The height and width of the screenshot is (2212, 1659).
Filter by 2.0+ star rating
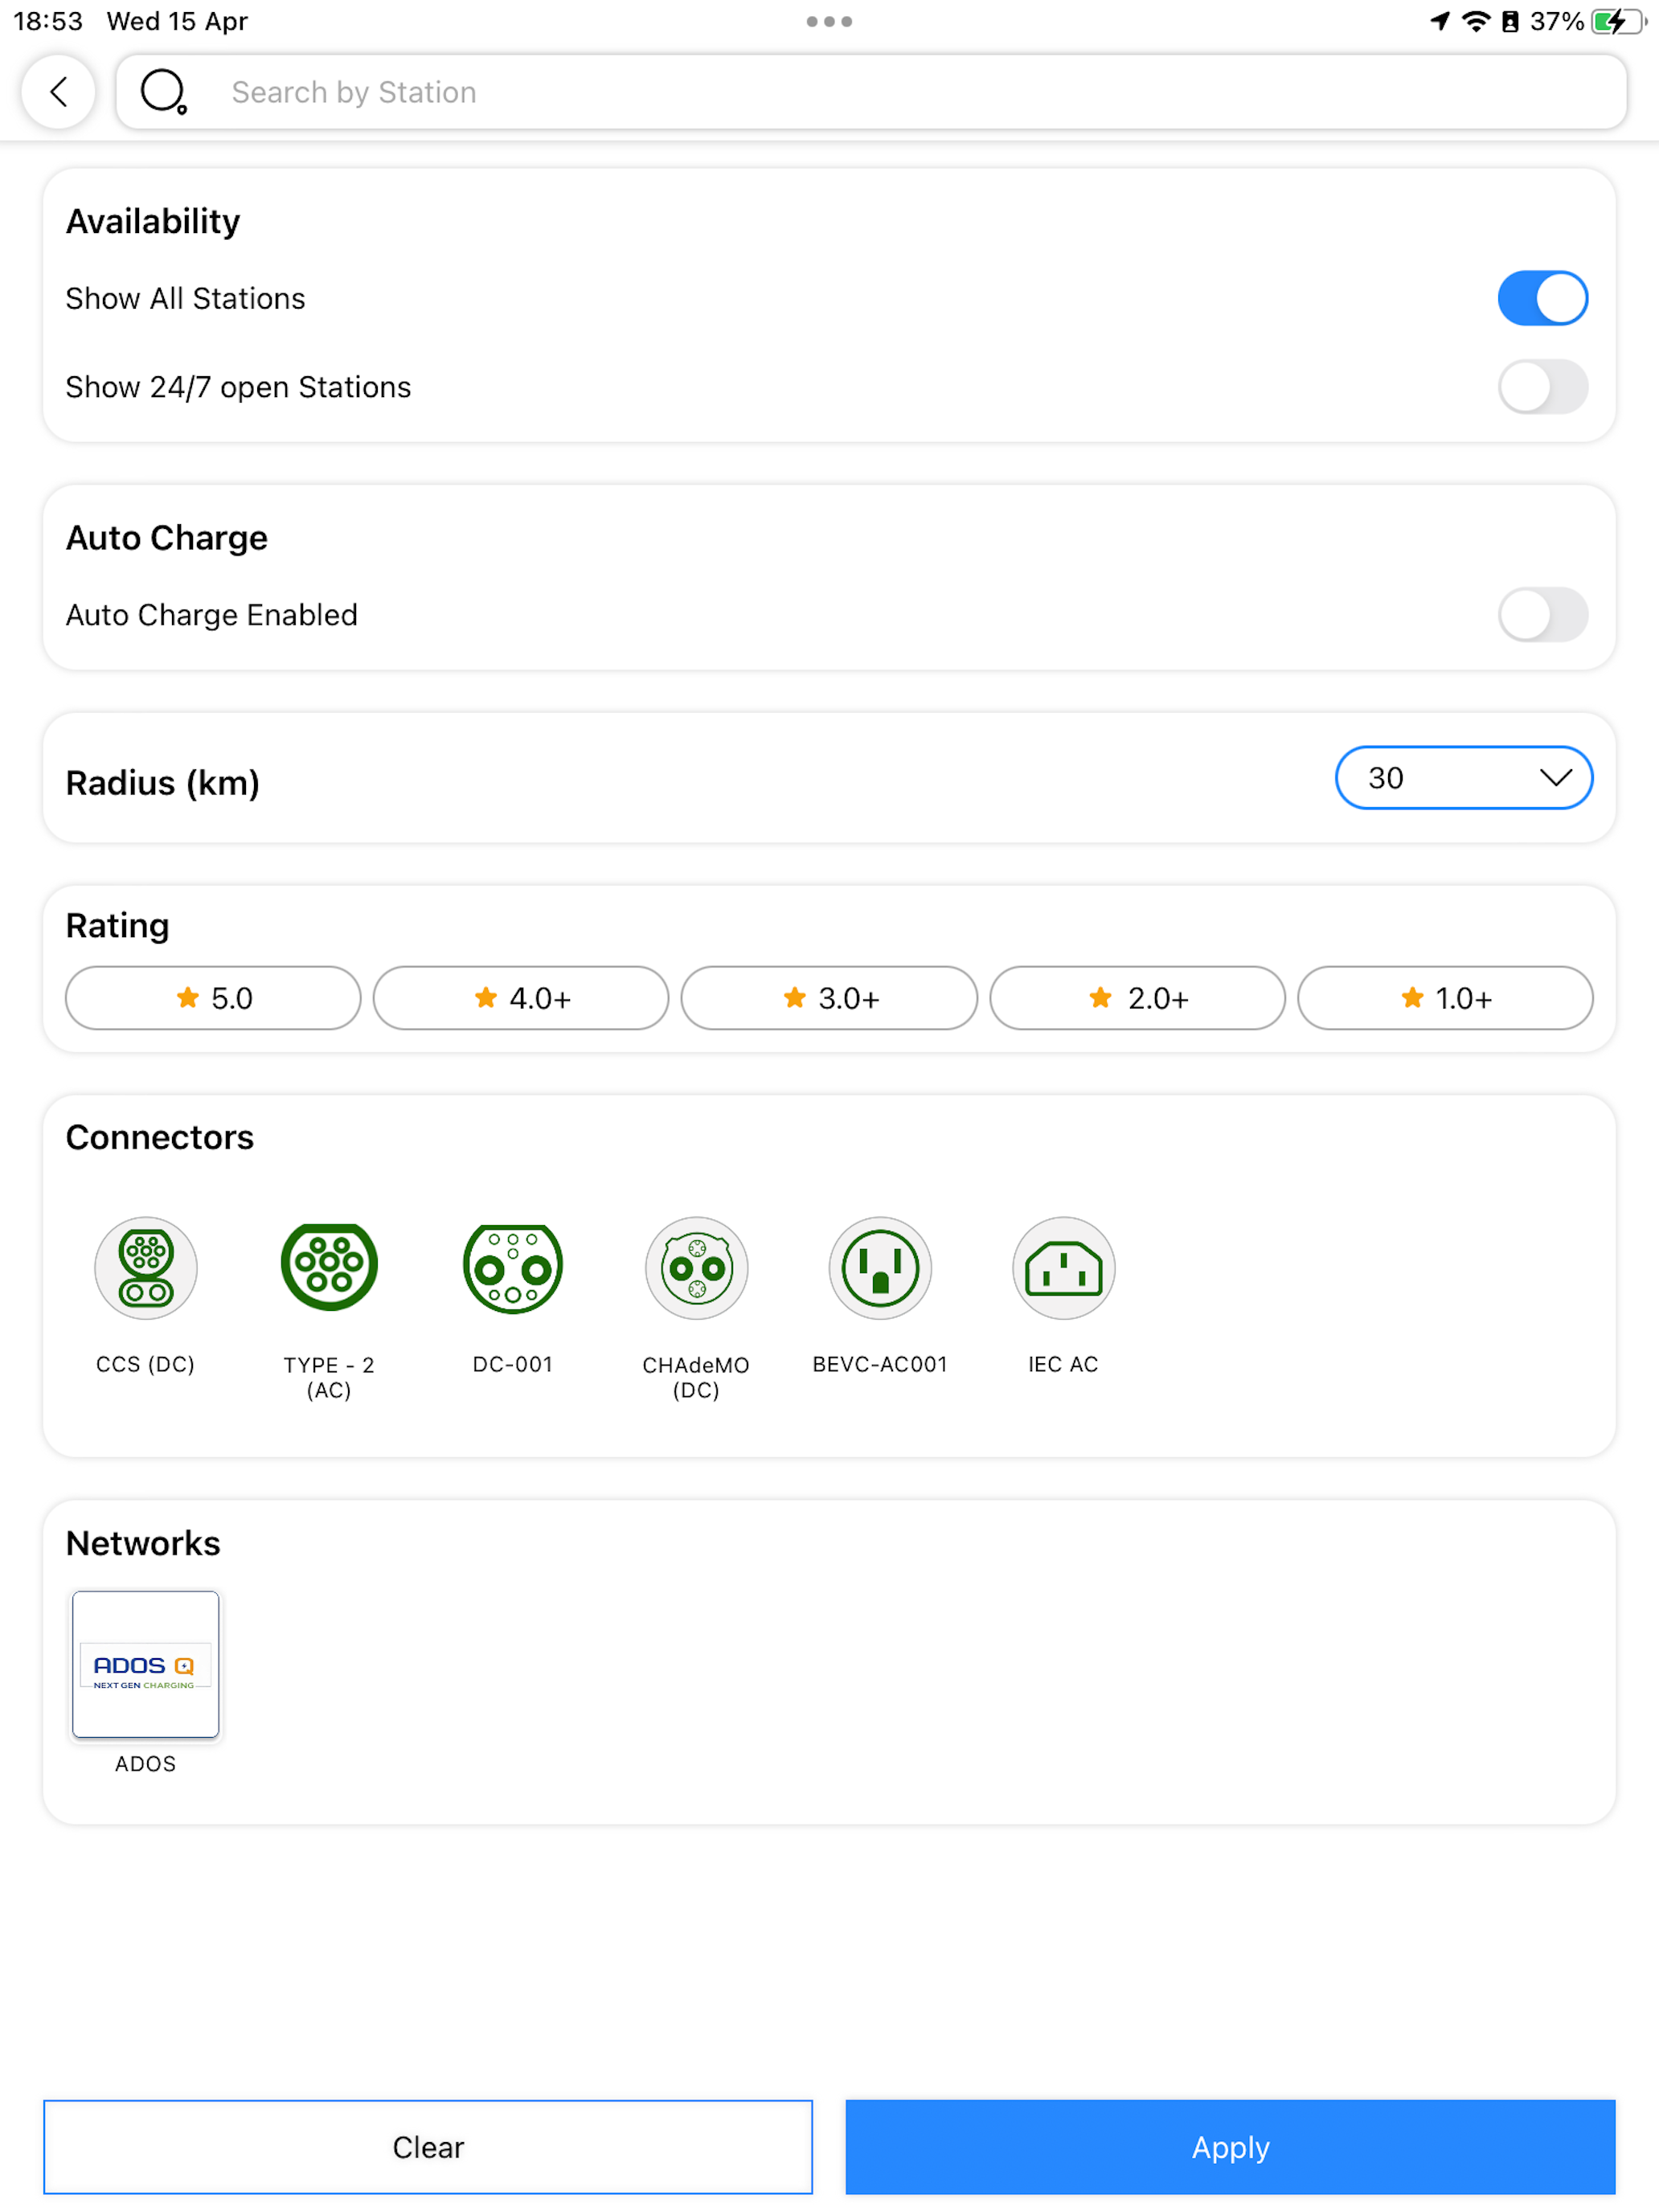pos(1137,998)
